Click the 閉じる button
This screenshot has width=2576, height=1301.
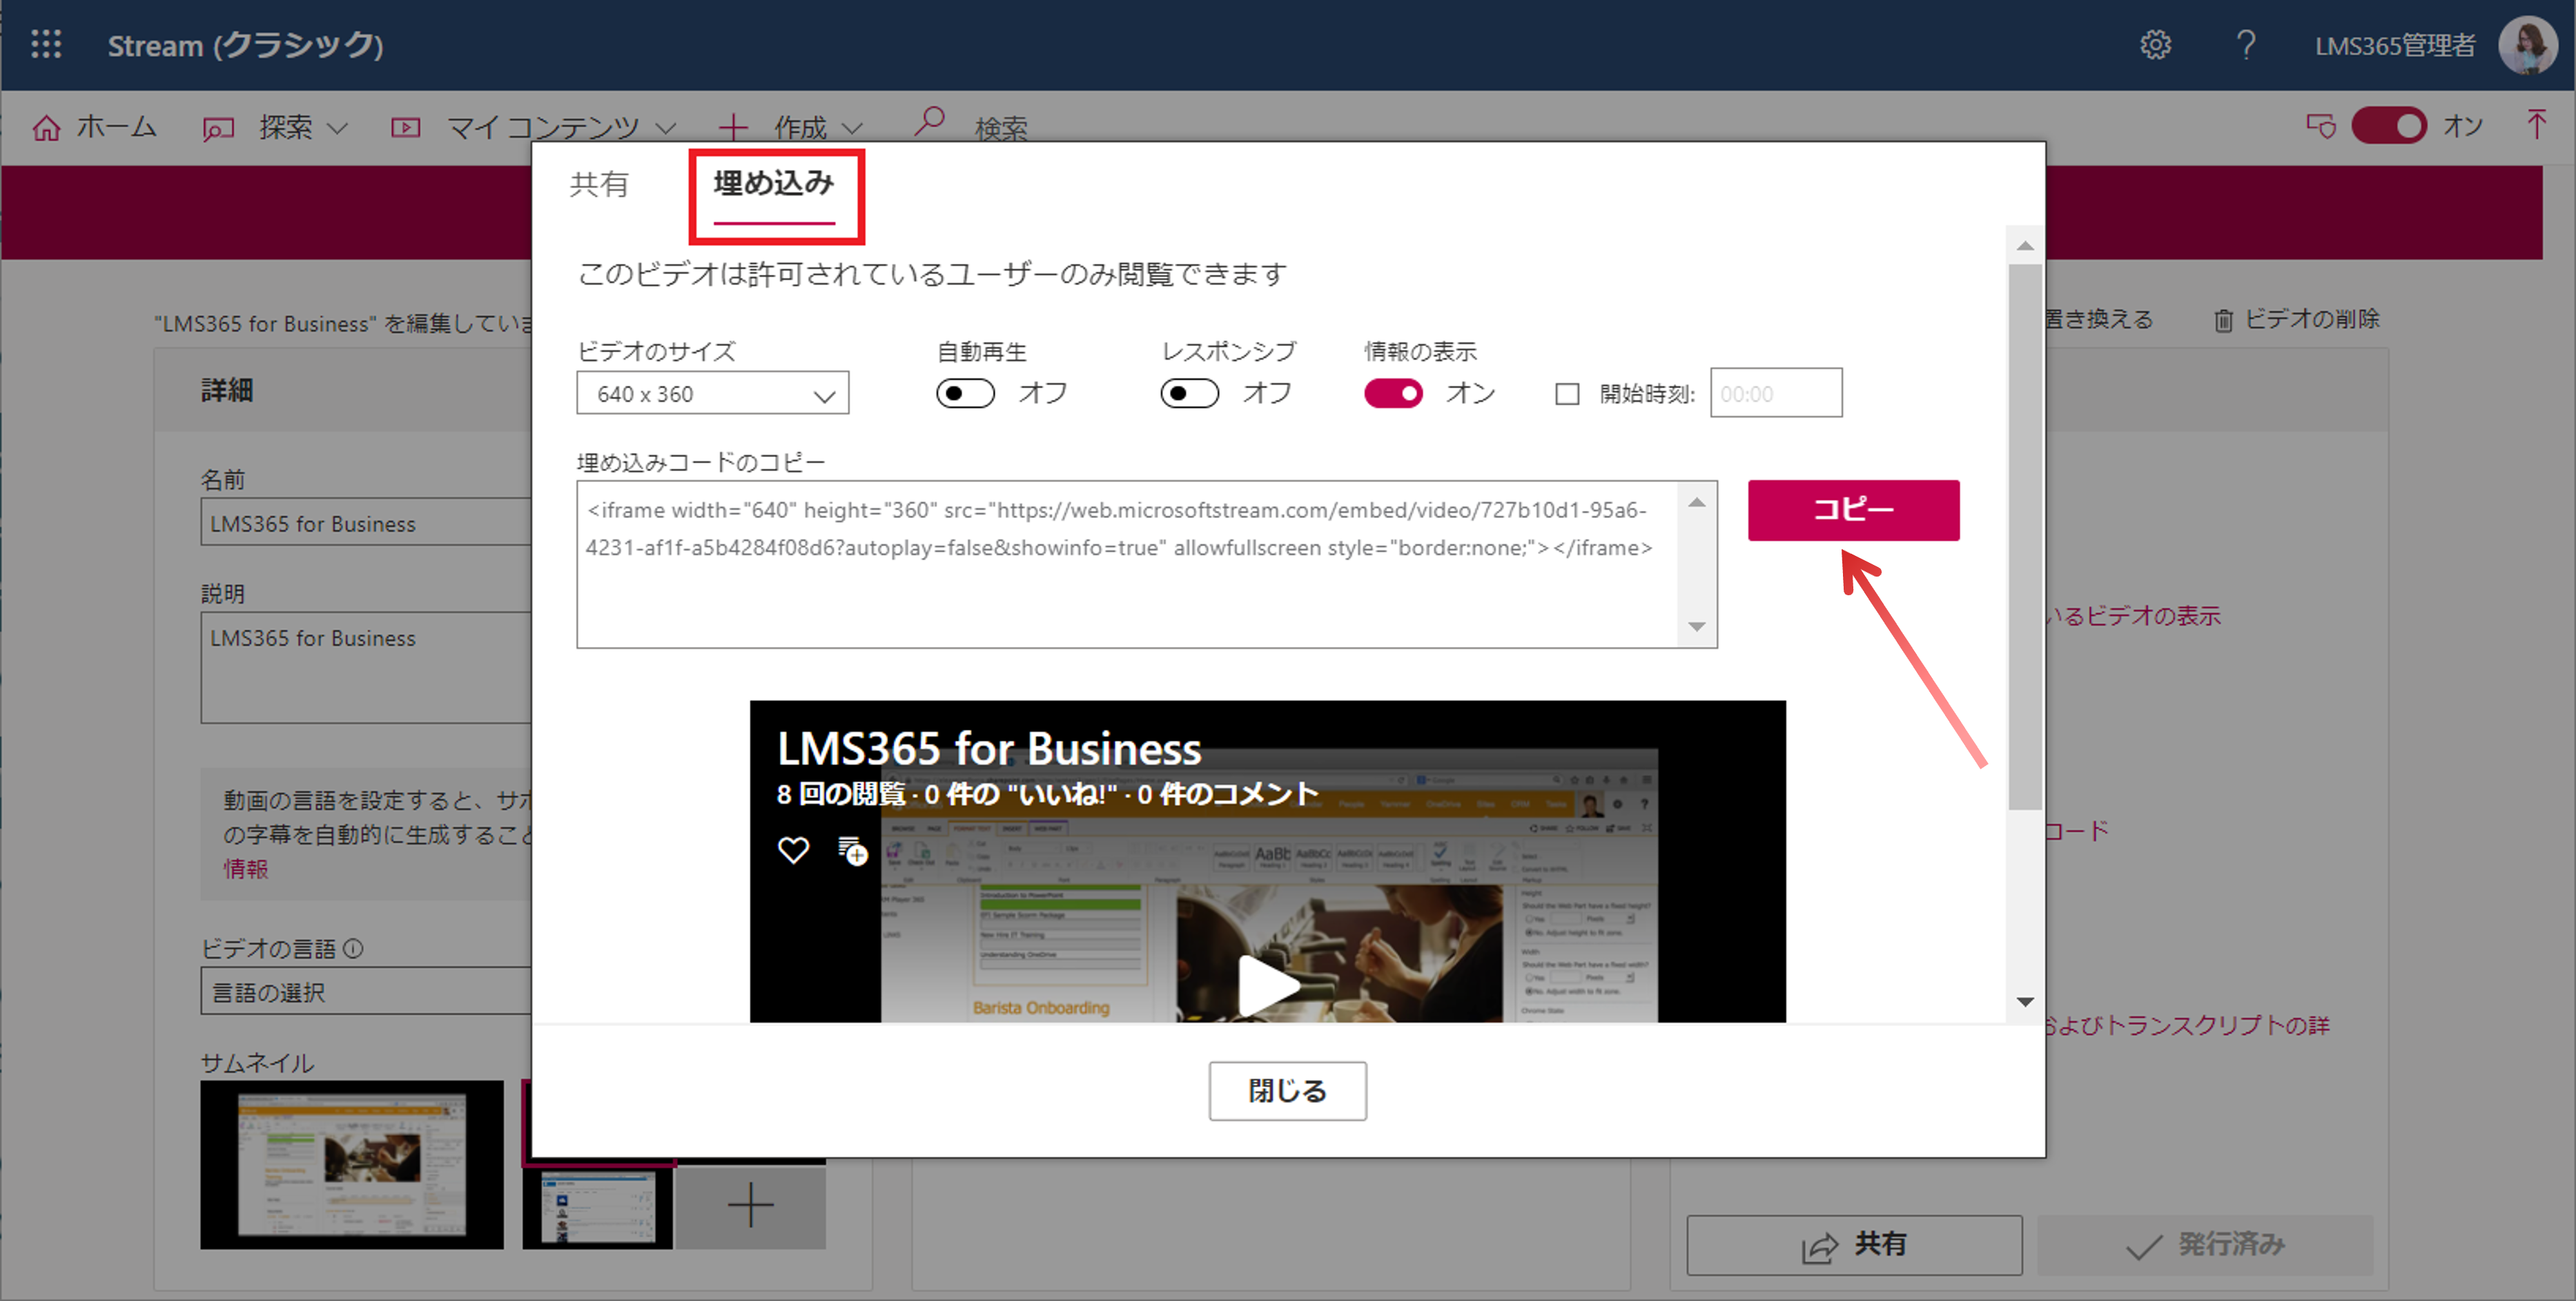tap(1287, 1091)
